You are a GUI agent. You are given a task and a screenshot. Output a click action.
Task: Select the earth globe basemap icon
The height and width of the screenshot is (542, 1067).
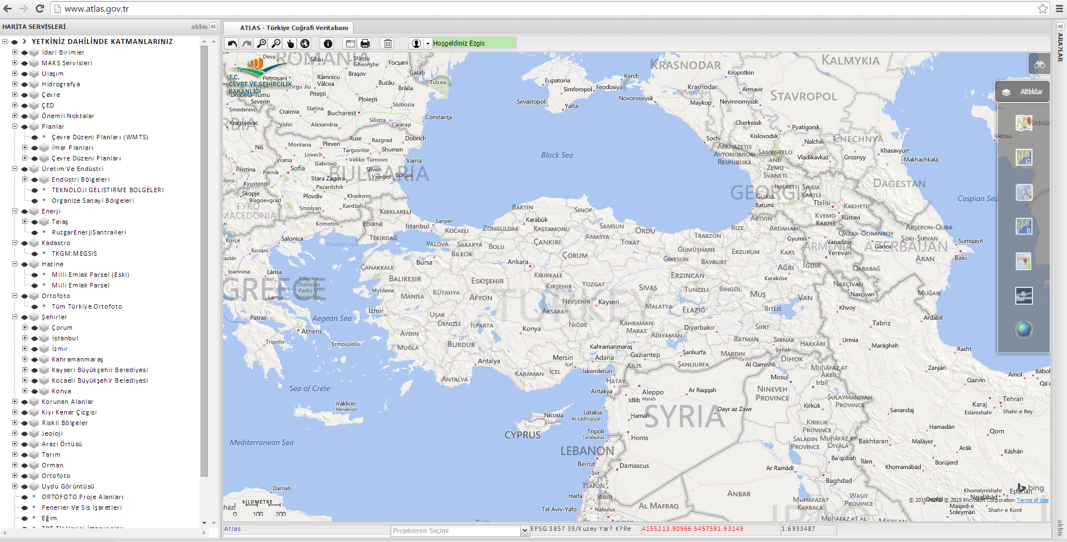(x=1024, y=330)
